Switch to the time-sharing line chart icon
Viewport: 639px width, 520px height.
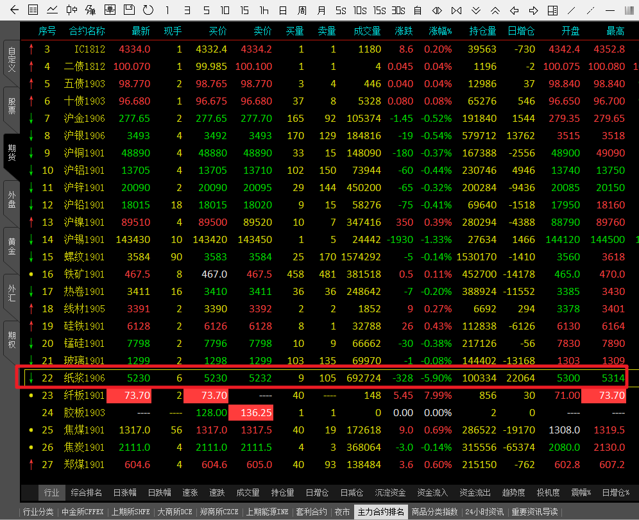[x=53, y=10]
